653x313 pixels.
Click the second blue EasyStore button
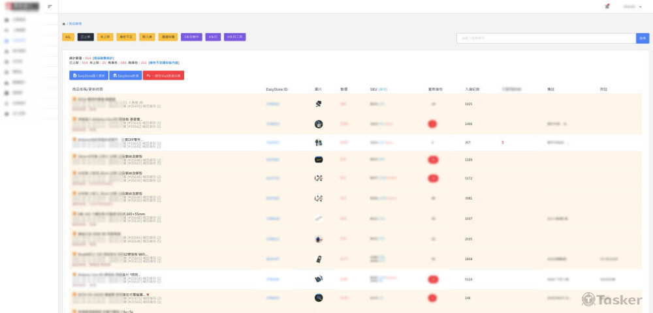[126, 76]
